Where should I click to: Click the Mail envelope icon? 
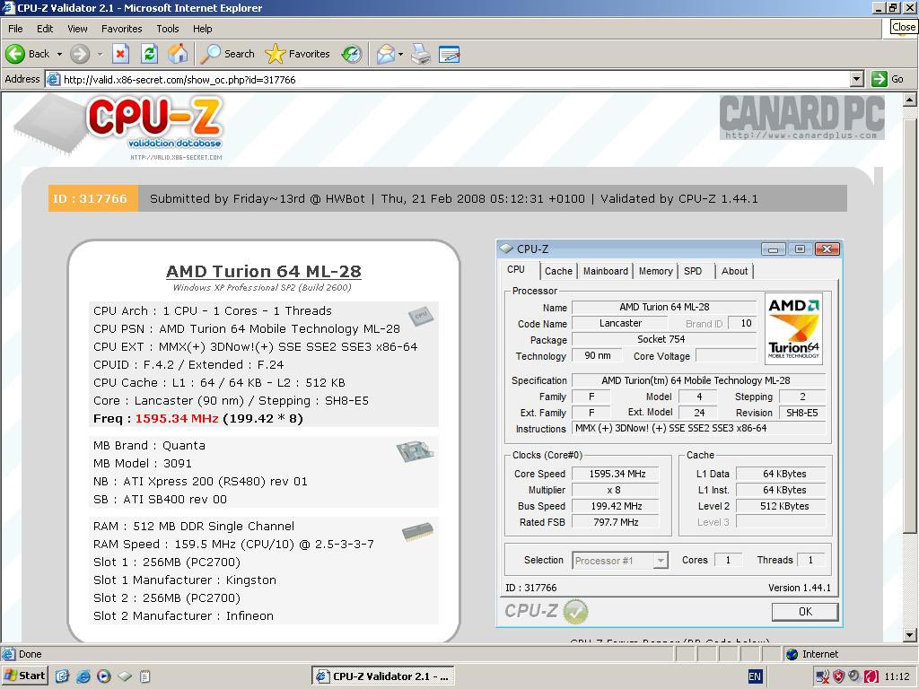point(385,54)
